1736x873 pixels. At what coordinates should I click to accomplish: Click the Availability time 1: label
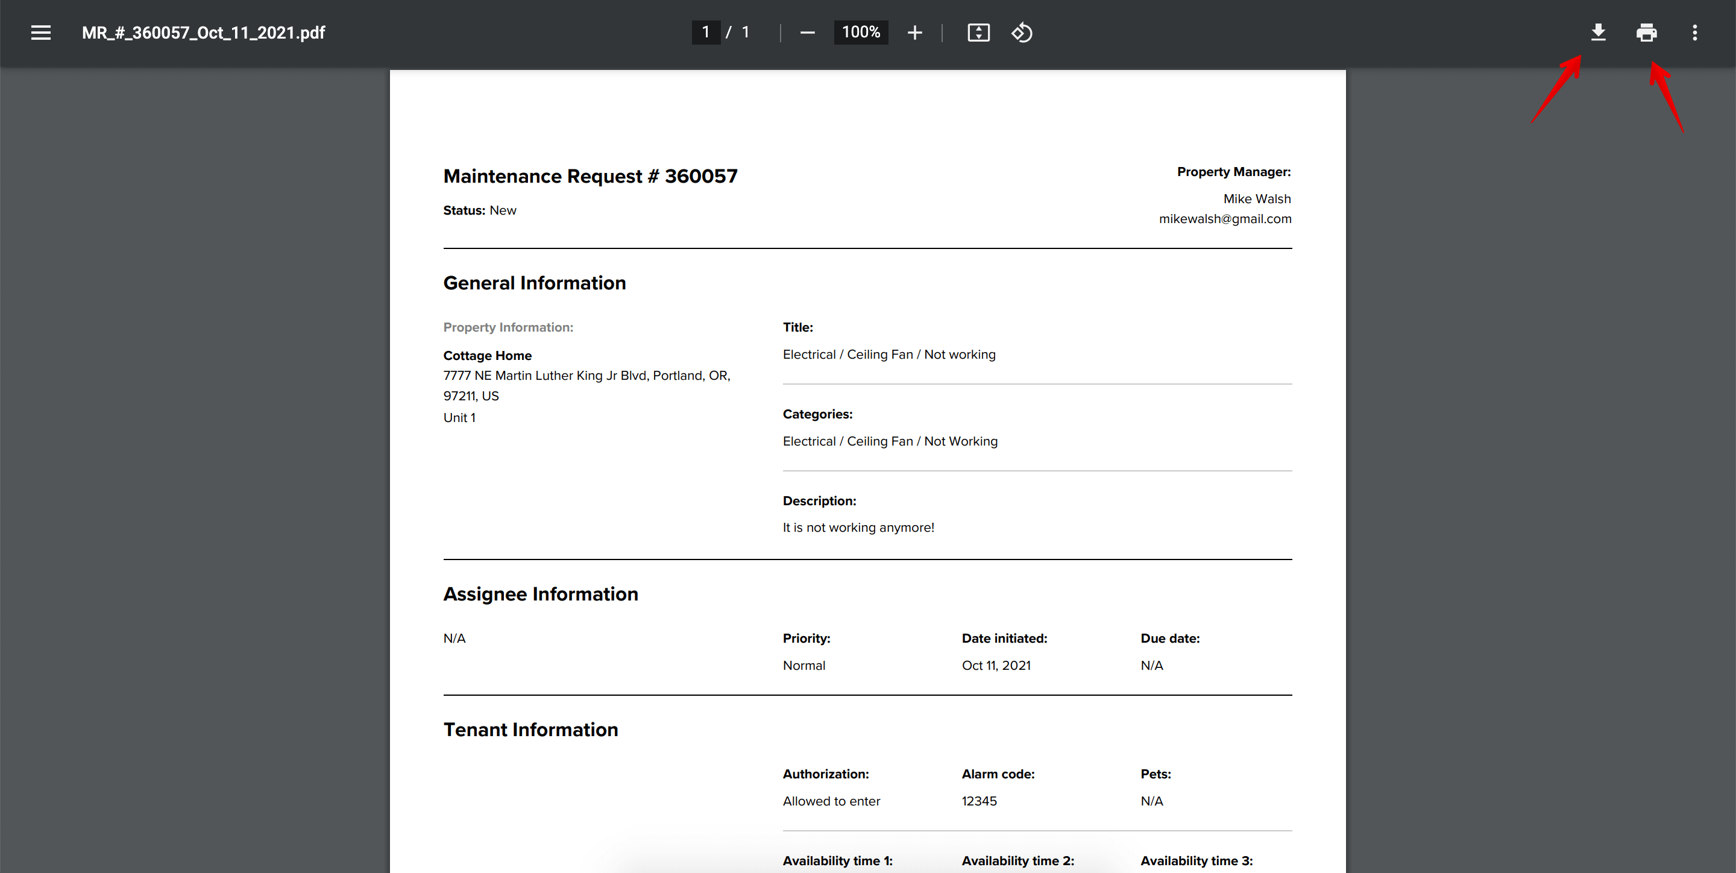tap(837, 861)
